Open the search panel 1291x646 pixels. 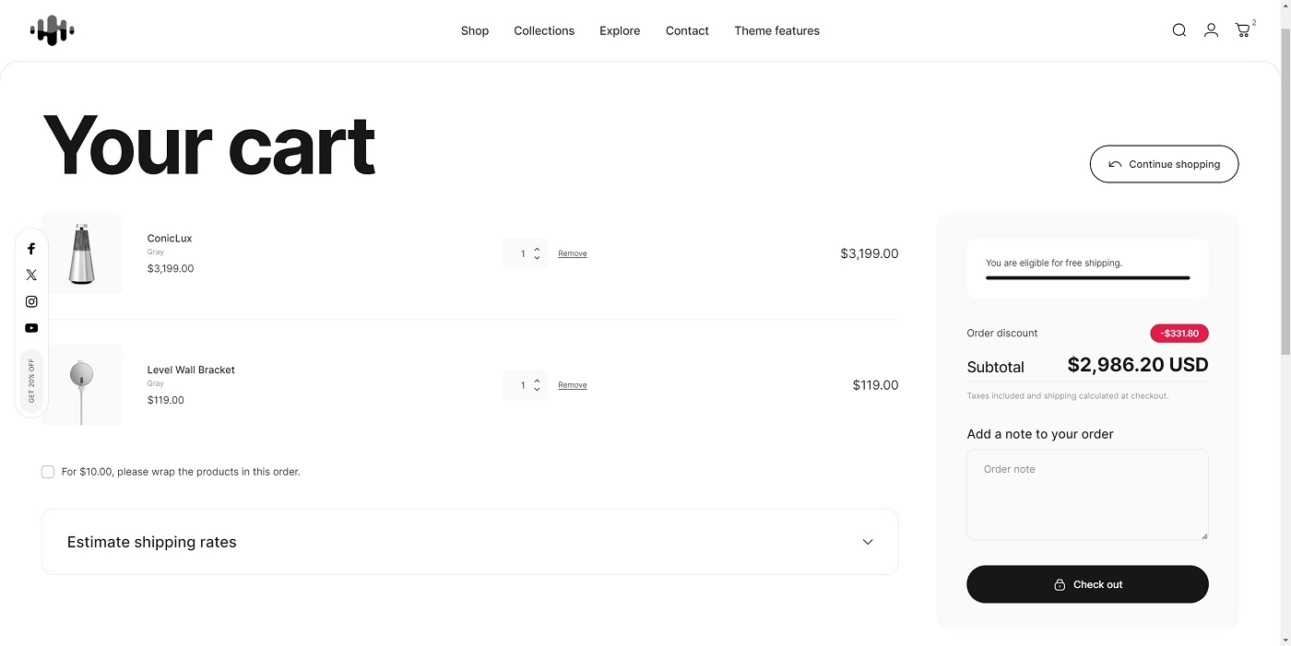pyautogui.click(x=1178, y=29)
